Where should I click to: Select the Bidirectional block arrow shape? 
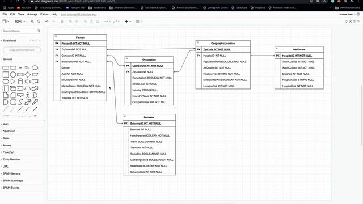tap(28, 102)
